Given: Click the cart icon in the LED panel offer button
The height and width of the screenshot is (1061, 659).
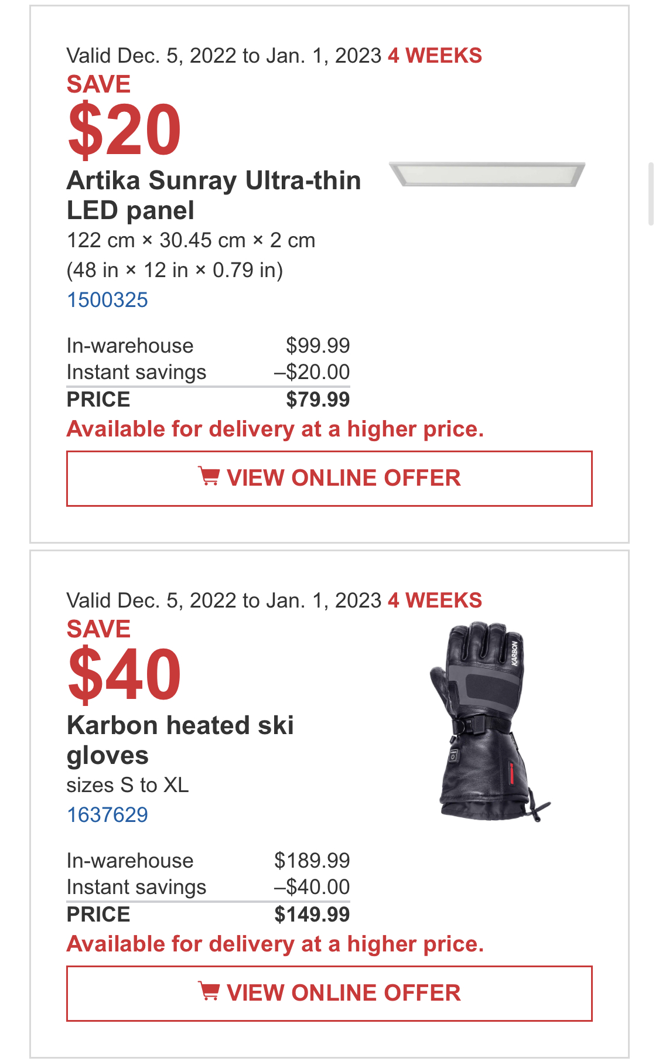Looking at the screenshot, I should pyautogui.click(x=209, y=476).
